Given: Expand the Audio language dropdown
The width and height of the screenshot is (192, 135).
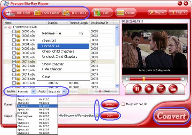Looking at the screenshot, I should pos(64,91).
